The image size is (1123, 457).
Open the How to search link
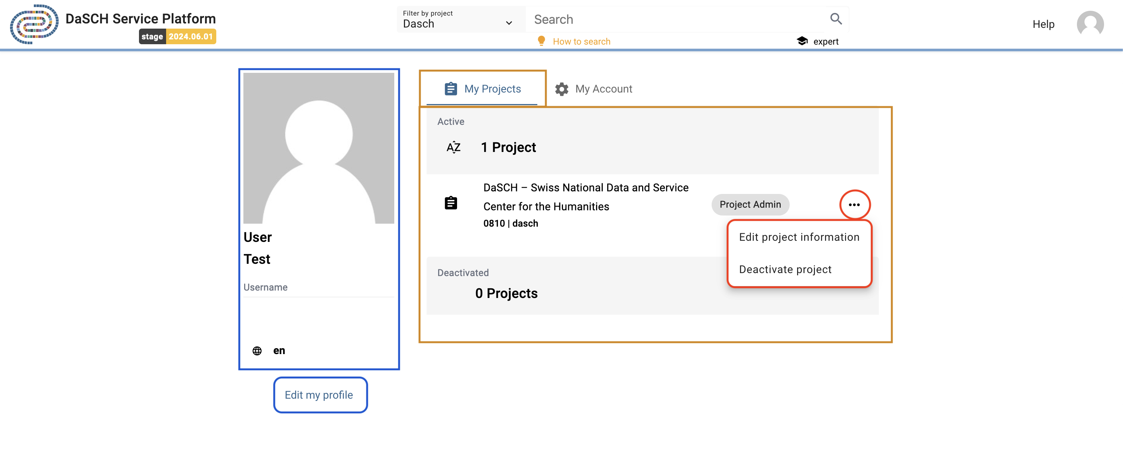coord(581,41)
